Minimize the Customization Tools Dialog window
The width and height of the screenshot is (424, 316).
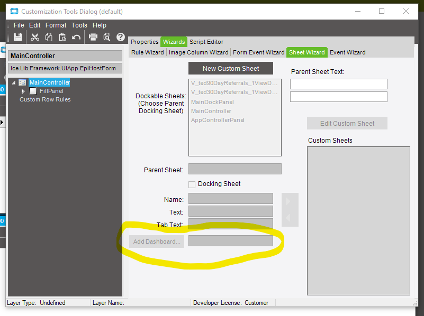coord(357,11)
